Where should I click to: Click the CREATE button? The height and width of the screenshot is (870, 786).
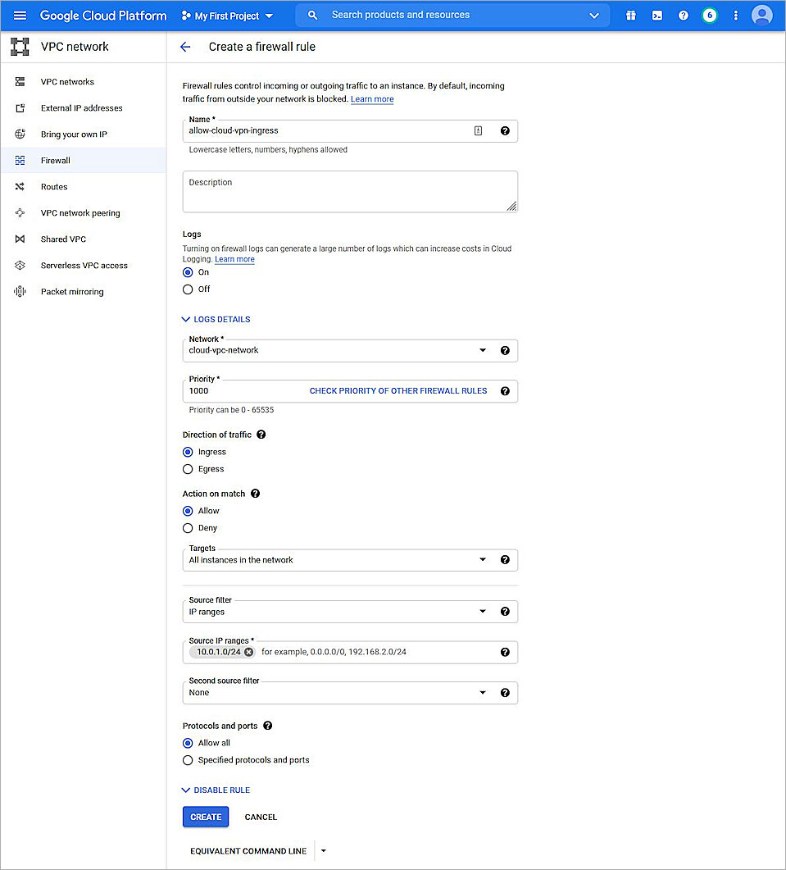pyautogui.click(x=205, y=817)
